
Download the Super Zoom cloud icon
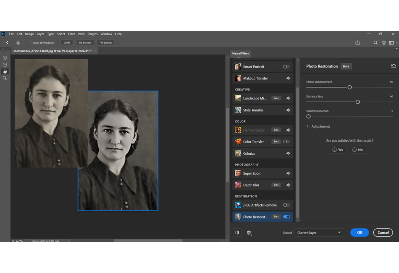pyautogui.click(x=288, y=174)
